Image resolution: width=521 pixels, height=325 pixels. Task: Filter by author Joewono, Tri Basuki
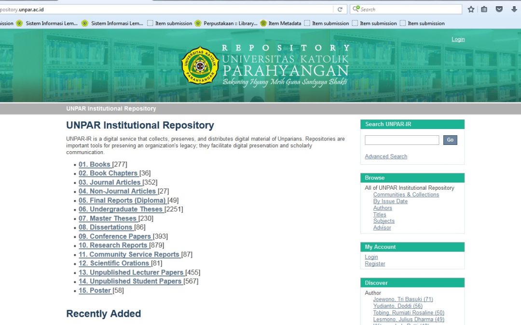pyautogui.click(x=403, y=299)
